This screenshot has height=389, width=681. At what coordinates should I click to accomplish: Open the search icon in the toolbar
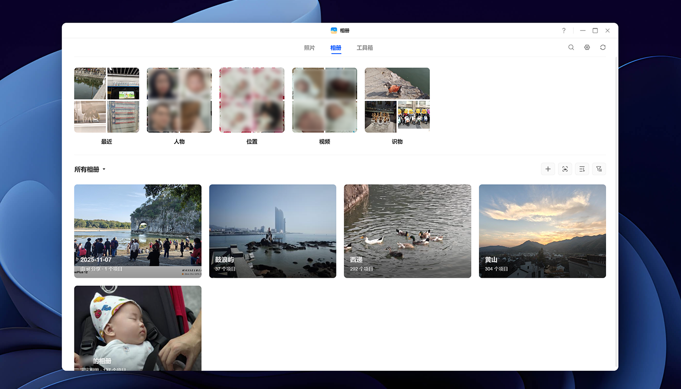(x=571, y=48)
